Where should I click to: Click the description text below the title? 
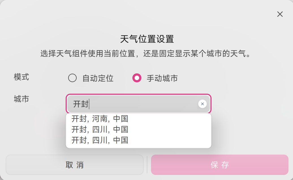tap(146, 54)
